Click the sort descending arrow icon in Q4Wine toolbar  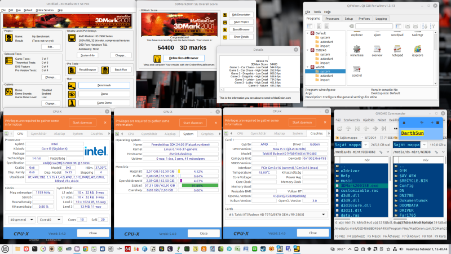pos(425,26)
